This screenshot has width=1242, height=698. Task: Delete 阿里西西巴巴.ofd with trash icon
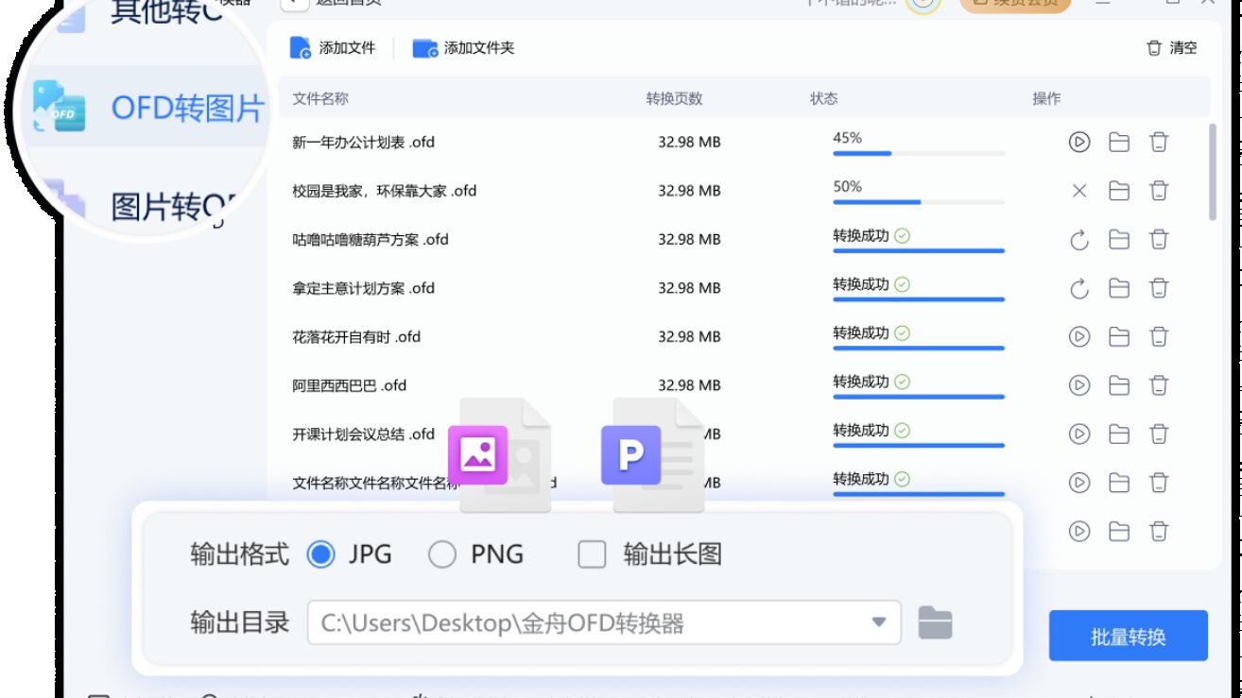coord(1158,385)
